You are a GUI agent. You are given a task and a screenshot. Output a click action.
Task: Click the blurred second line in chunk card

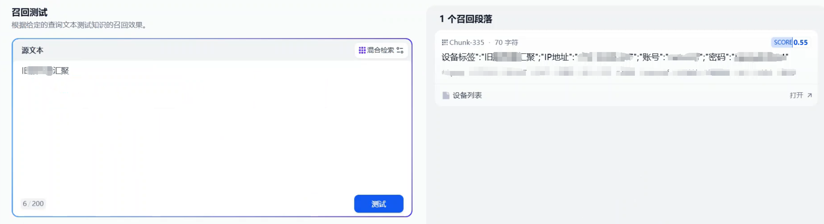619,73
